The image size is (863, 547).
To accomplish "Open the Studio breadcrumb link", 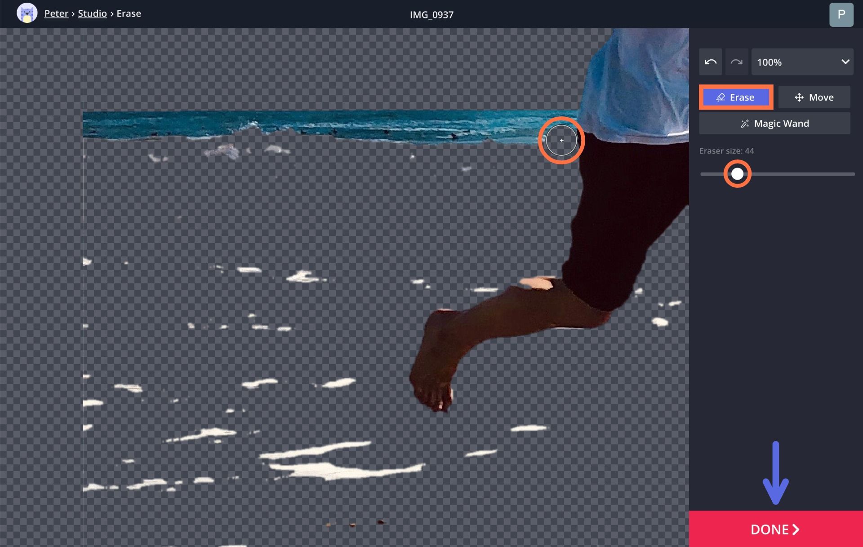I will pos(92,13).
